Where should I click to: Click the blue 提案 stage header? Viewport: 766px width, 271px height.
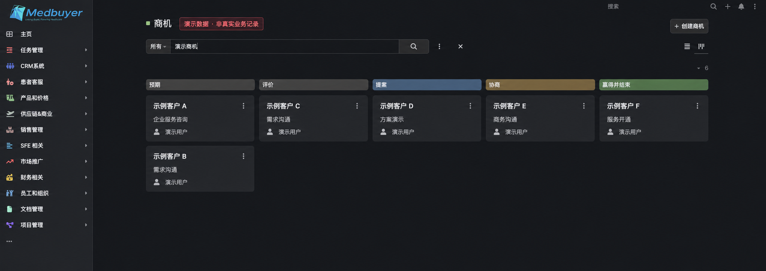click(x=427, y=85)
